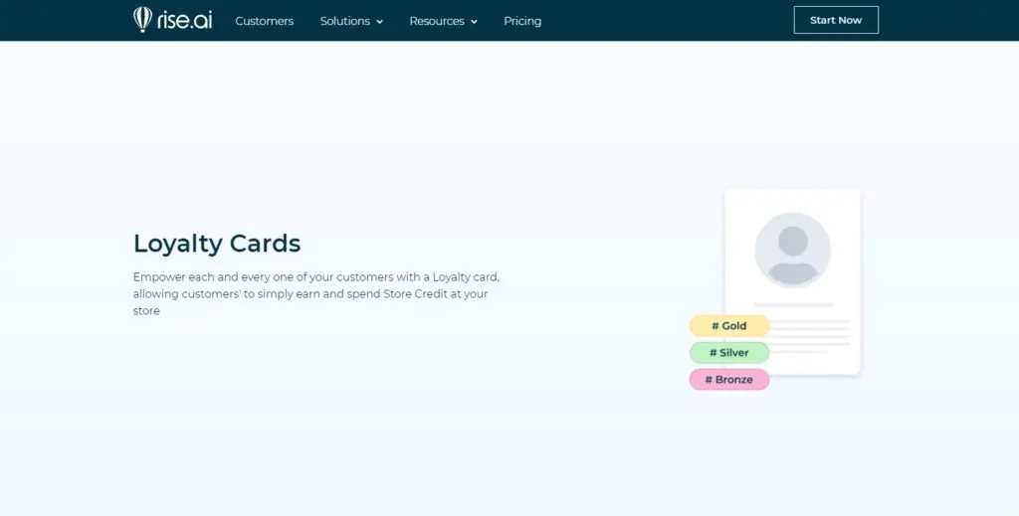Click the hash symbol in the Gold tag
Viewport: 1019px width, 516px height.
point(714,326)
